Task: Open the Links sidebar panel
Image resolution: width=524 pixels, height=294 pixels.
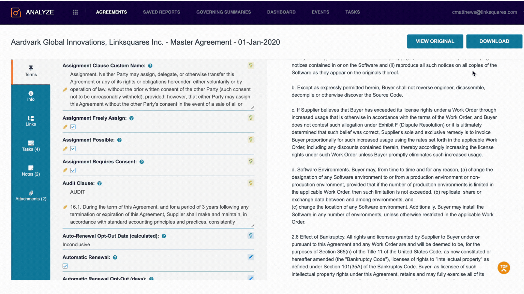Action: (31, 121)
